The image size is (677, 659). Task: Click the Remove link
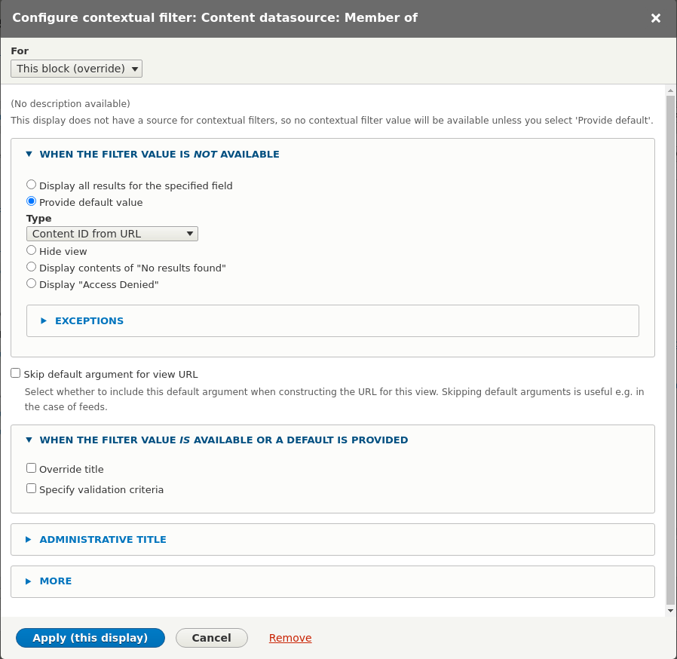289,637
